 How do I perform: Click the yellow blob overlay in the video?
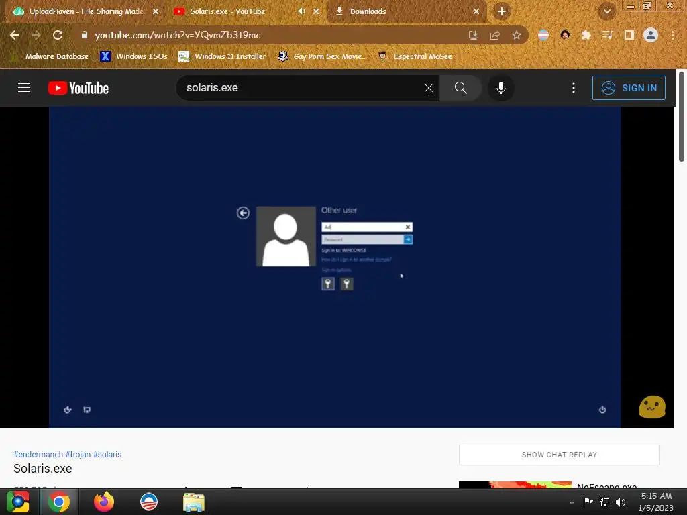coord(652,407)
